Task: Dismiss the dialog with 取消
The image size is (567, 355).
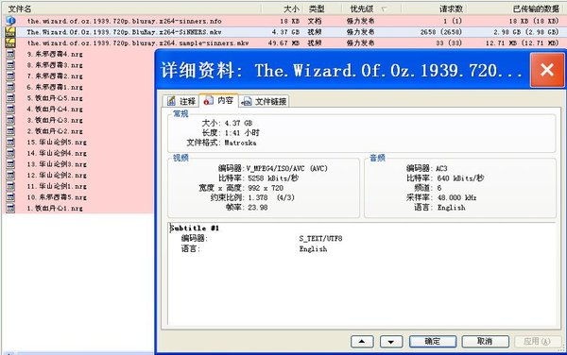Action: coord(485,341)
